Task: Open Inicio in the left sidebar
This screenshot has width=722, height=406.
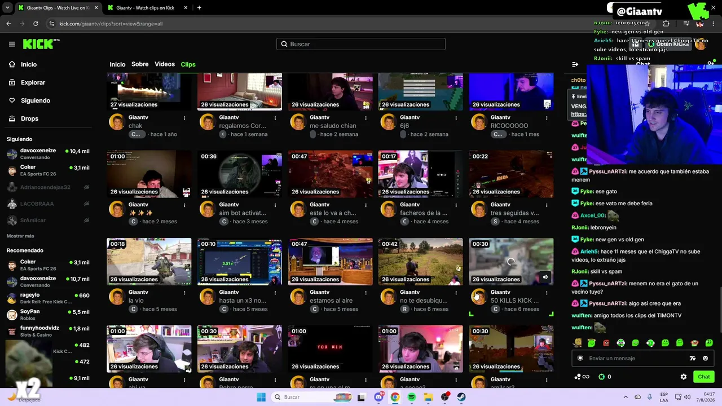Action: tap(29, 64)
